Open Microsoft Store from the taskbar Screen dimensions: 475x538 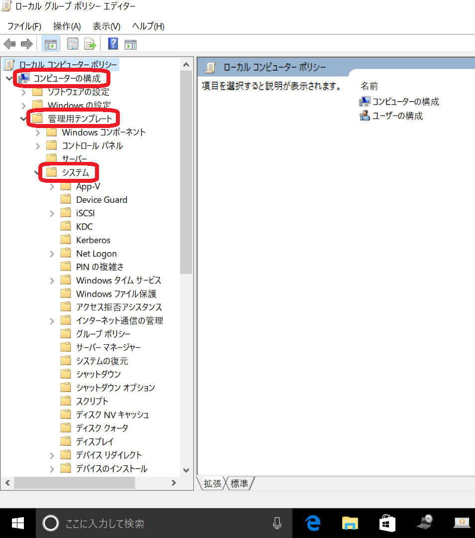point(387,523)
